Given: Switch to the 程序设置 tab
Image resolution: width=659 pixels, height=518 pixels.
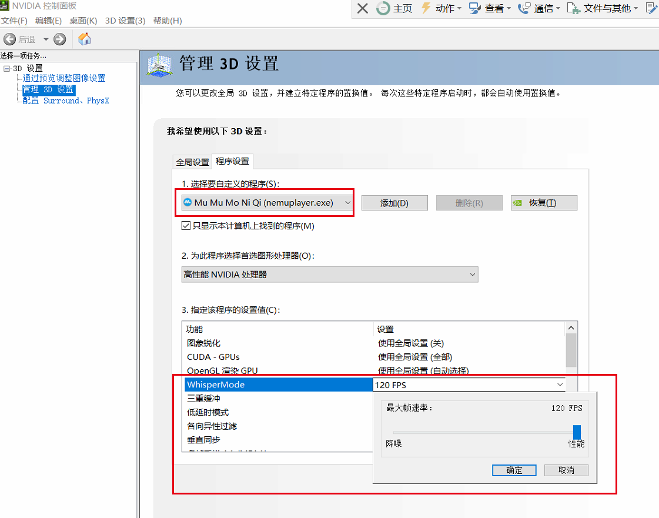Looking at the screenshot, I should click(x=232, y=161).
